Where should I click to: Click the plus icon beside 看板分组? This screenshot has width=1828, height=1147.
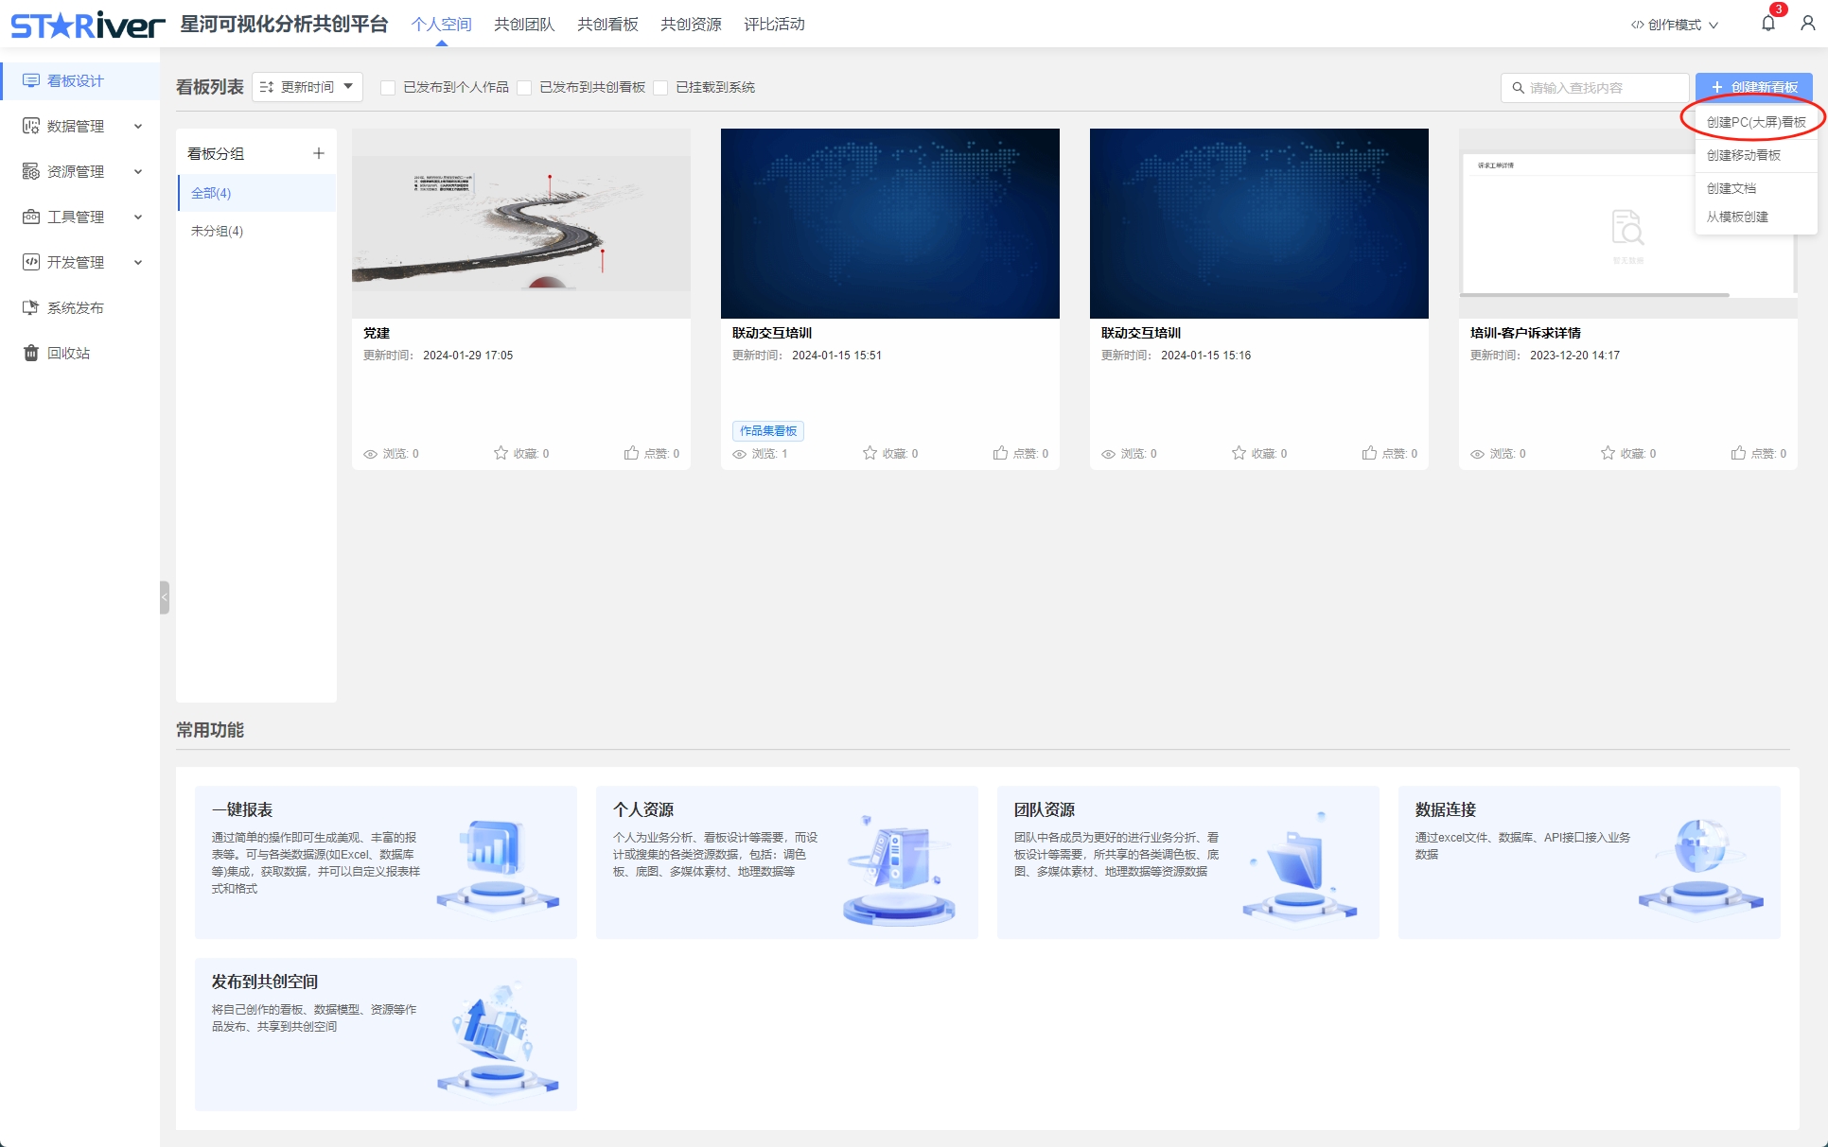pyautogui.click(x=319, y=153)
